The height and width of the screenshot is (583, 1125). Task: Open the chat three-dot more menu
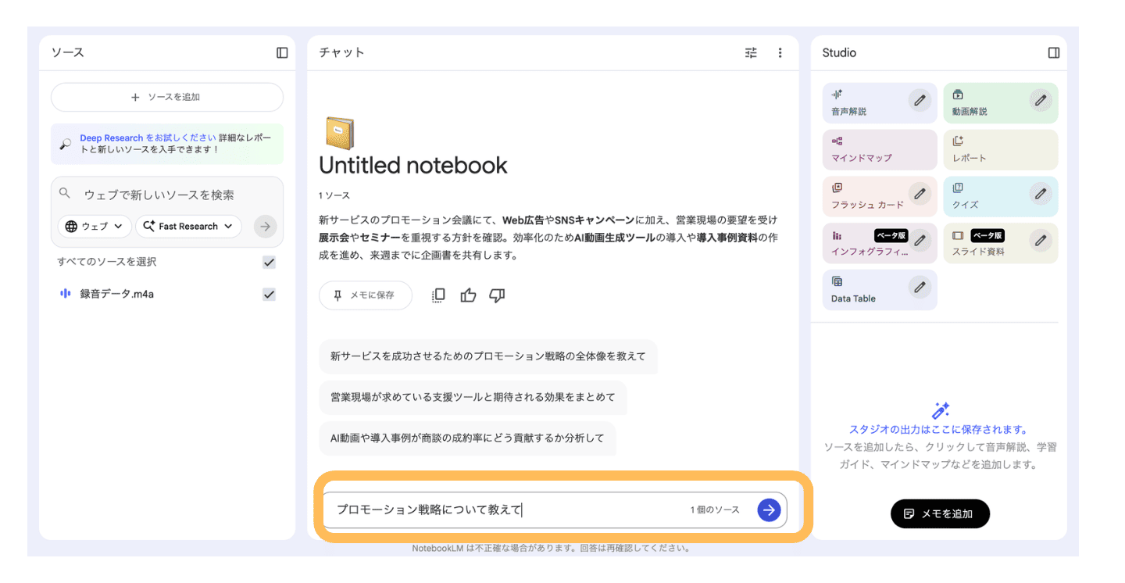click(780, 52)
